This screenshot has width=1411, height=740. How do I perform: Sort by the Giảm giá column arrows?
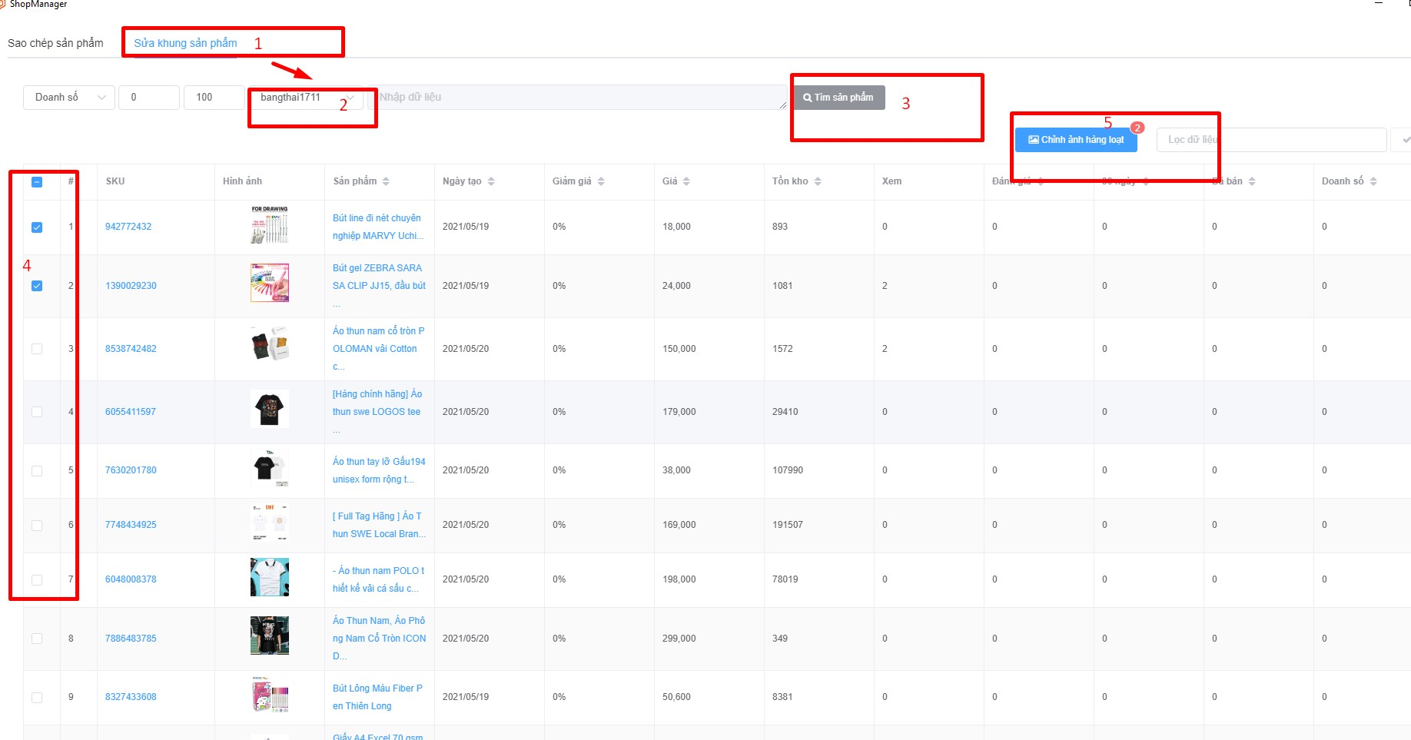(x=601, y=181)
